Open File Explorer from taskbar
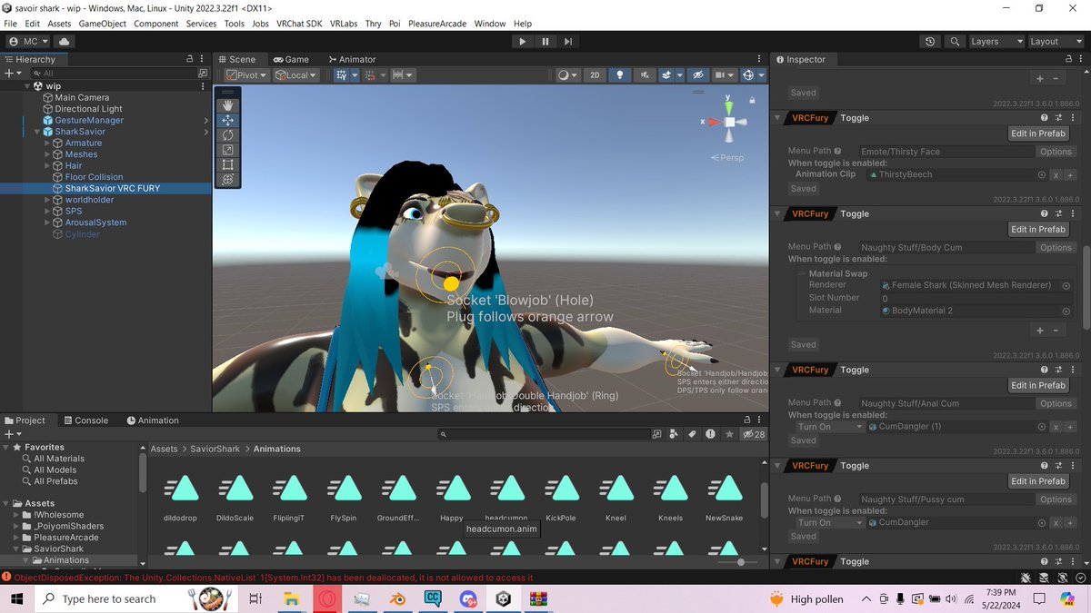Viewport: 1091px width, 613px height. click(291, 599)
